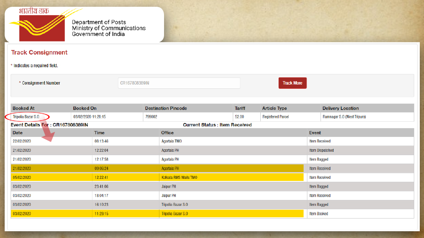Focus the Consignment Number input field
The image size is (424, 238).
(179, 83)
